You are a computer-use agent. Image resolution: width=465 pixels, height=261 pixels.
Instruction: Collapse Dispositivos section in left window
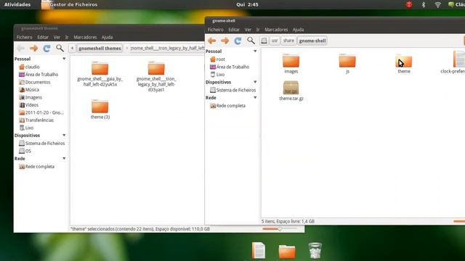(64, 136)
